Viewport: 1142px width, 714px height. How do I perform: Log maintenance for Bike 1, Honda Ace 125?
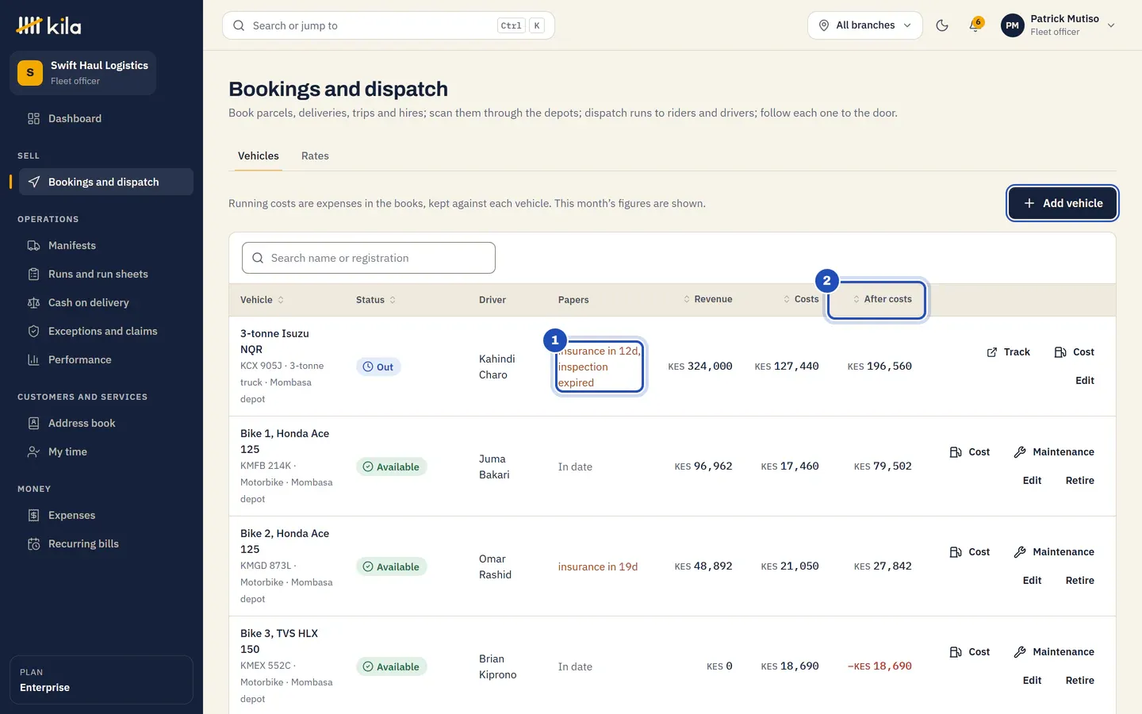(x=1054, y=452)
